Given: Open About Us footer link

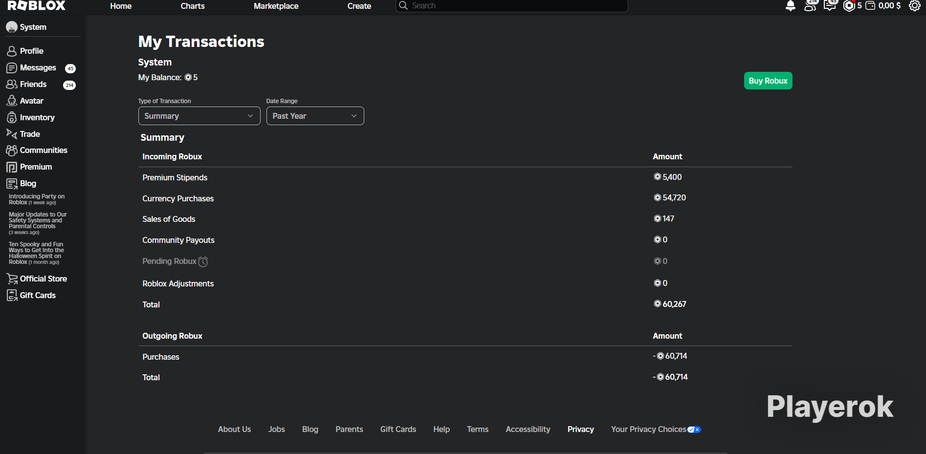Looking at the screenshot, I should [234, 429].
